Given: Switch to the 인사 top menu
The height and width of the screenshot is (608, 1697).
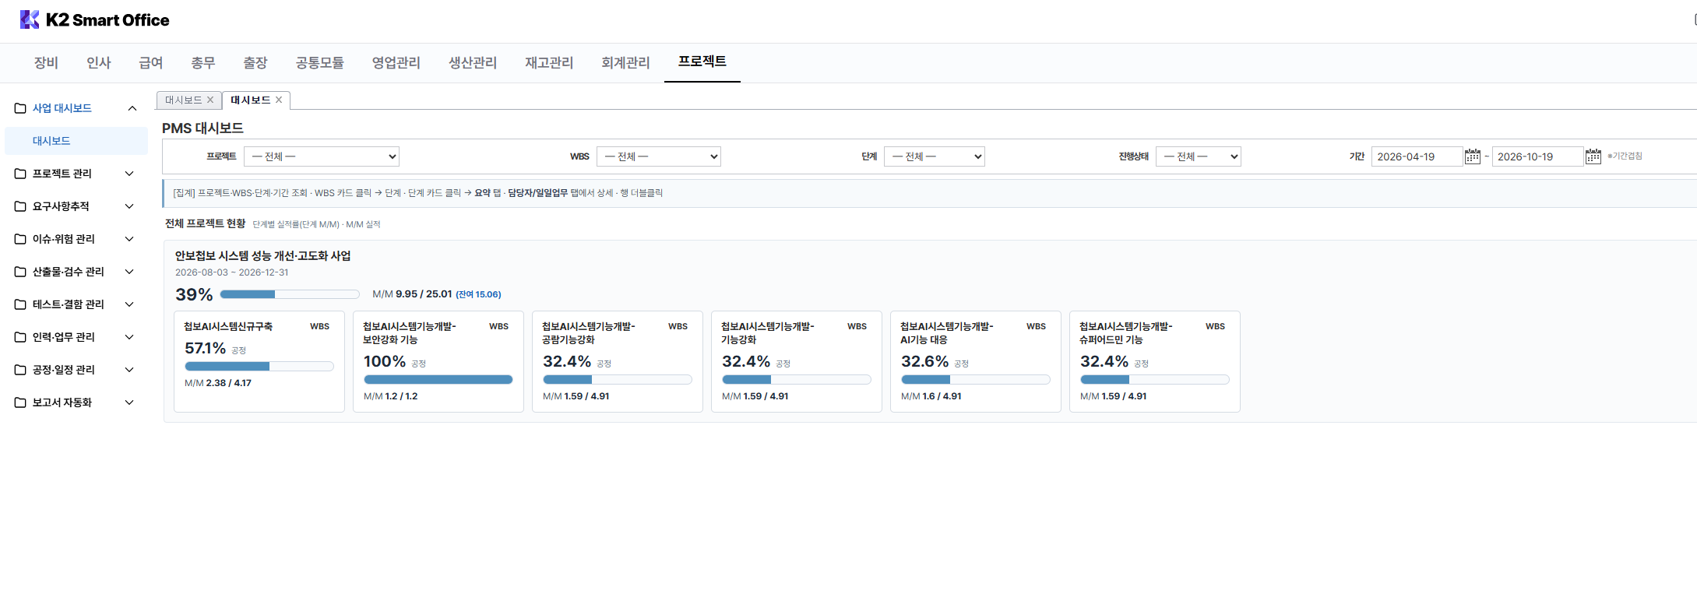Looking at the screenshot, I should pyautogui.click(x=99, y=63).
